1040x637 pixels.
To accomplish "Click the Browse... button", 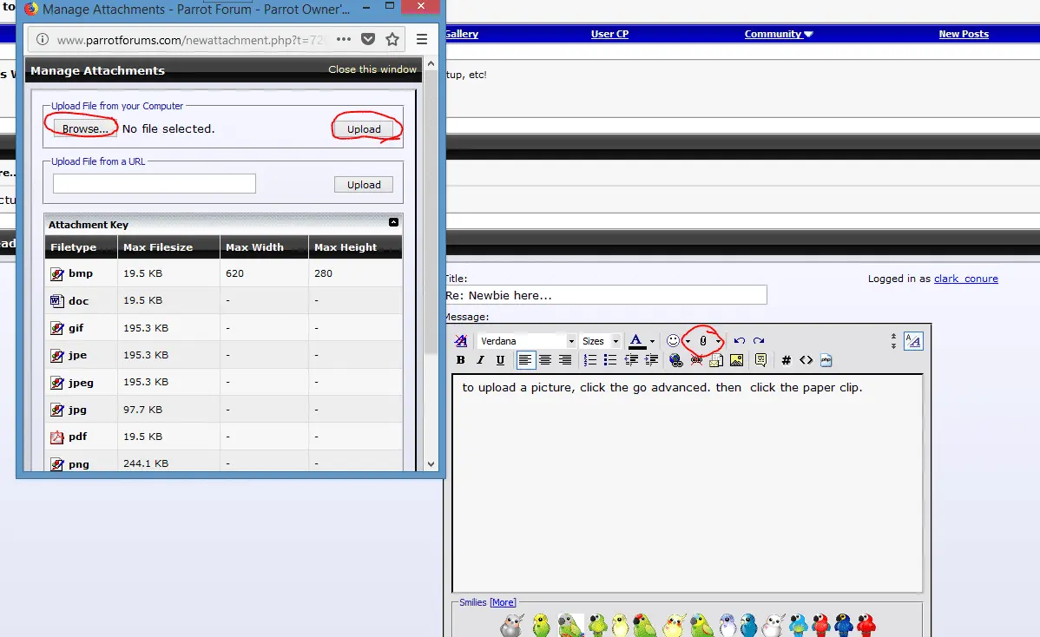I will click(x=85, y=128).
